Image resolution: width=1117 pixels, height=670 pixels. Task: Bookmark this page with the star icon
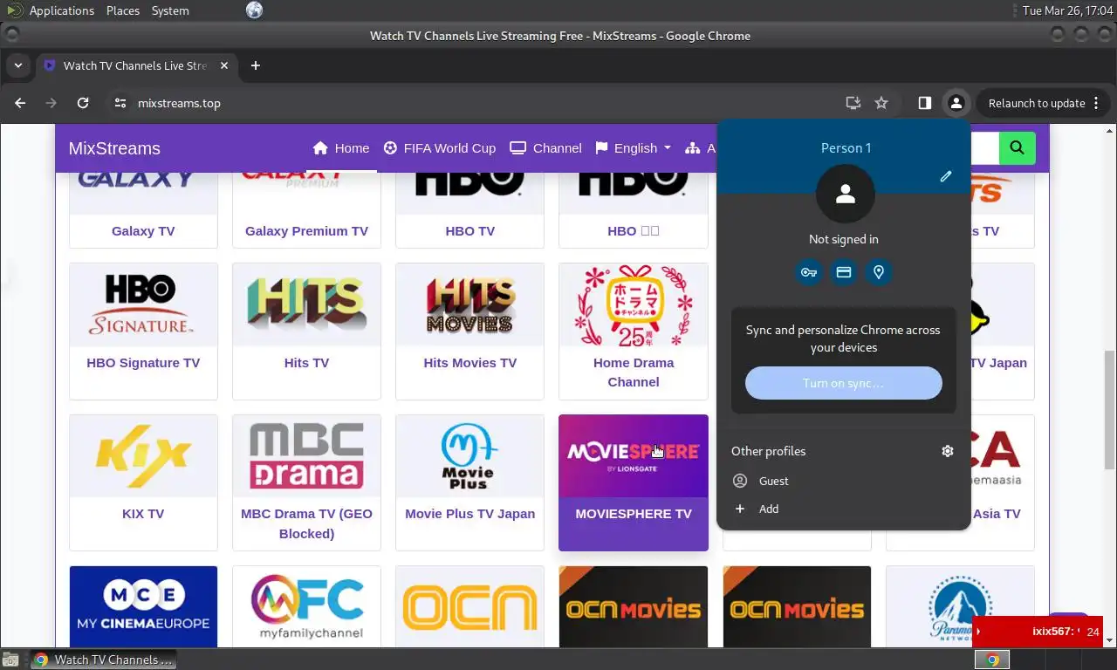[x=881, y=103]
